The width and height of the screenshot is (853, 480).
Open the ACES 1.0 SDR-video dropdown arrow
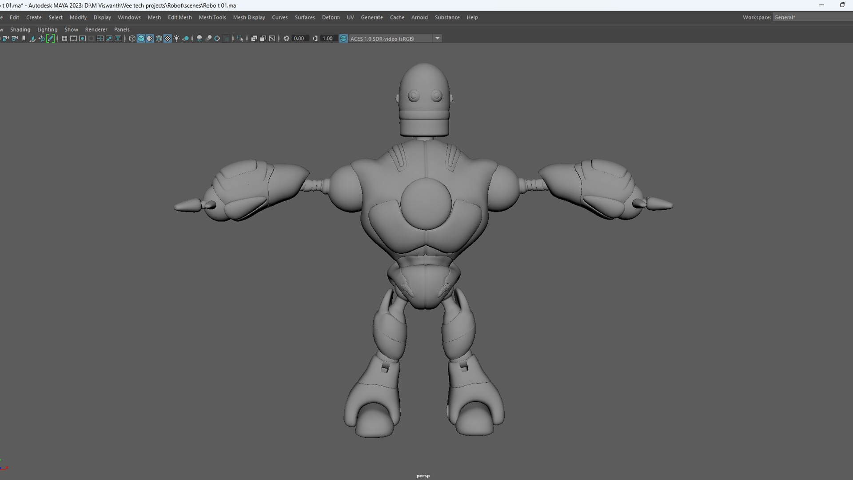438,39
